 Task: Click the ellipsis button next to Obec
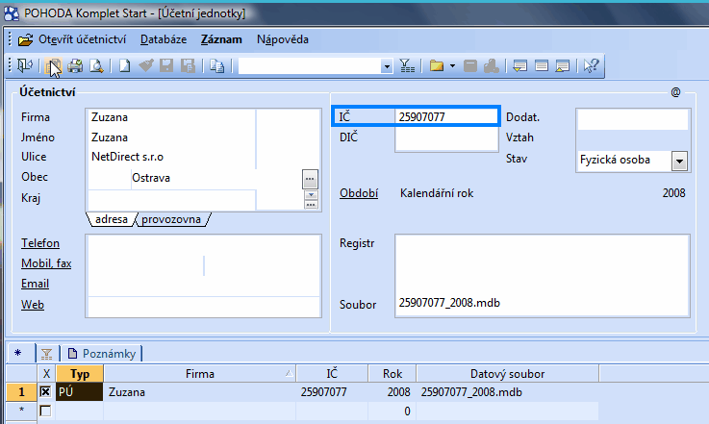coord(310,179)
